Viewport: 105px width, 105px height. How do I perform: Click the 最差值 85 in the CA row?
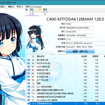(97, 104)
